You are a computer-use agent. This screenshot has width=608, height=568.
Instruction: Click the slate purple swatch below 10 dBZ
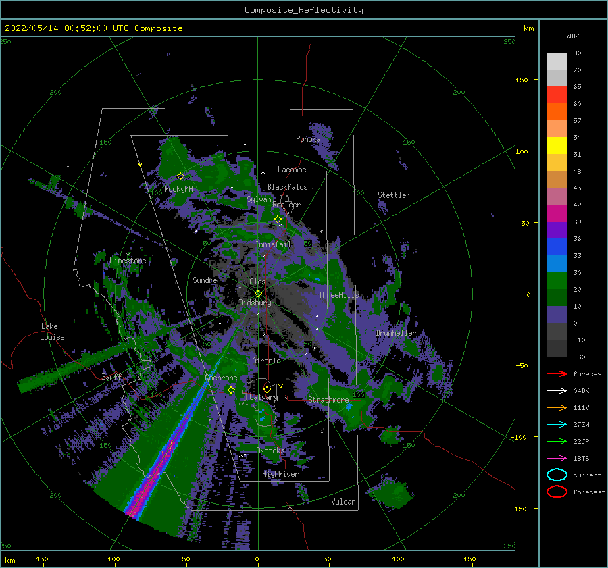click(557, 315)
